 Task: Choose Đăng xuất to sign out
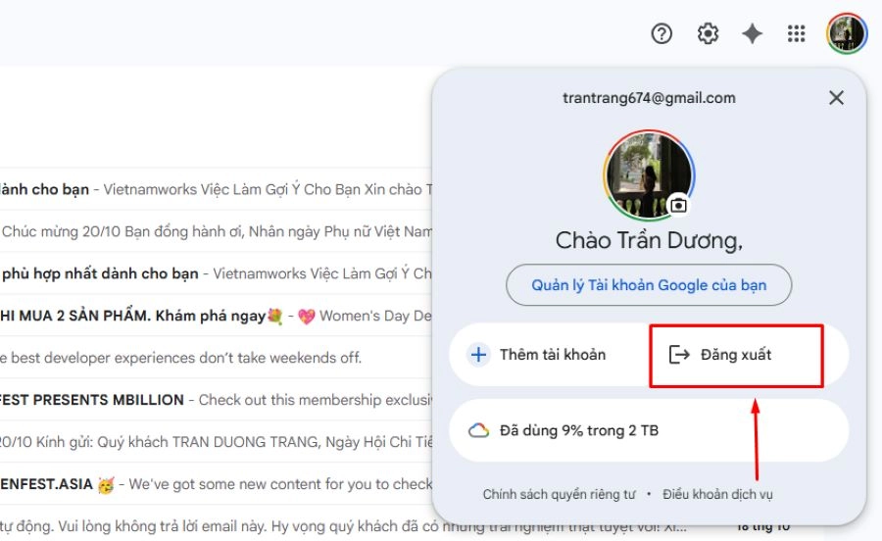point(736,355)
